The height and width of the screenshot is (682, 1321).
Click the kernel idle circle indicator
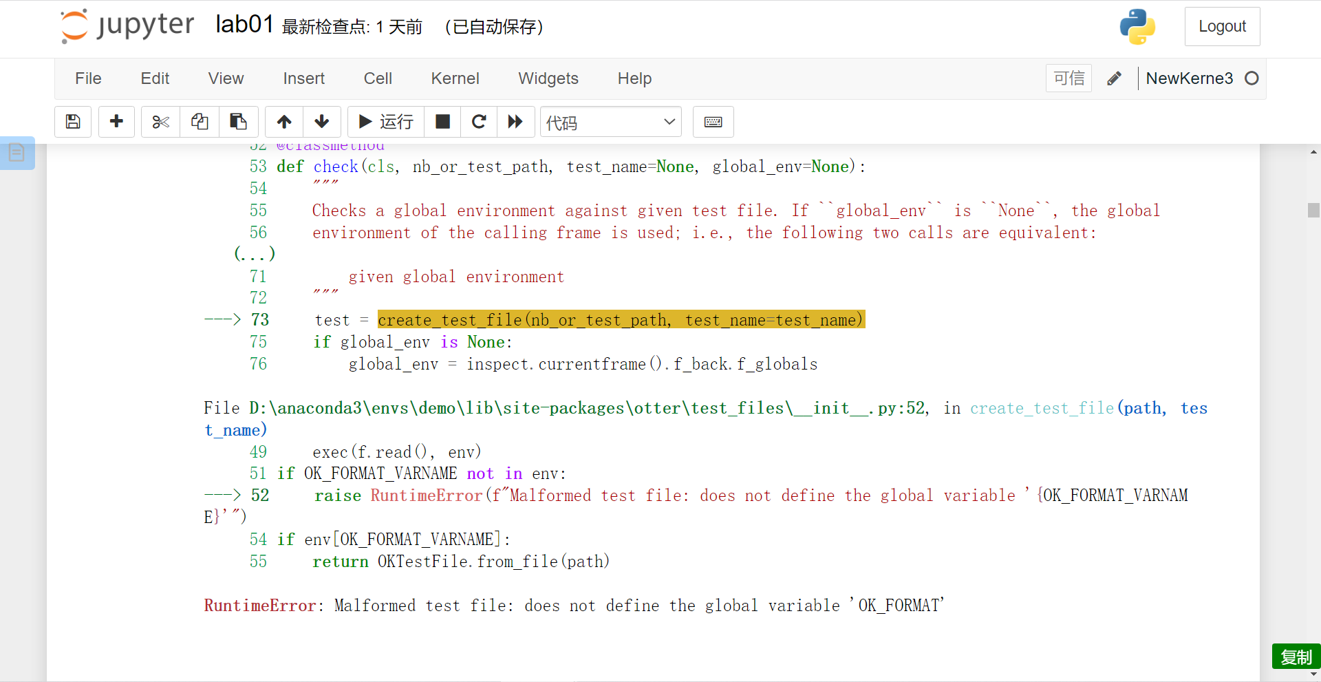point(1252,78)
